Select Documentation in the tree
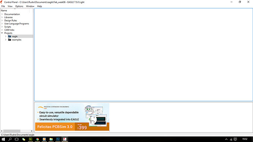253x142 pixels. (12, 14)
